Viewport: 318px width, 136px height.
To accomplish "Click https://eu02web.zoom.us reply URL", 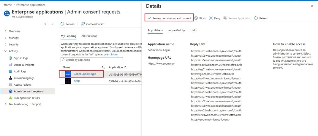I will (216, 111).
